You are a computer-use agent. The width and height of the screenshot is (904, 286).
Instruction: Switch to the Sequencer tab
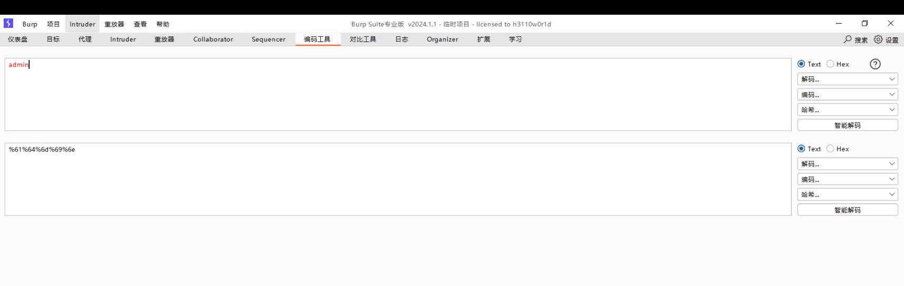pyautogui.click(x=268, y=39)
